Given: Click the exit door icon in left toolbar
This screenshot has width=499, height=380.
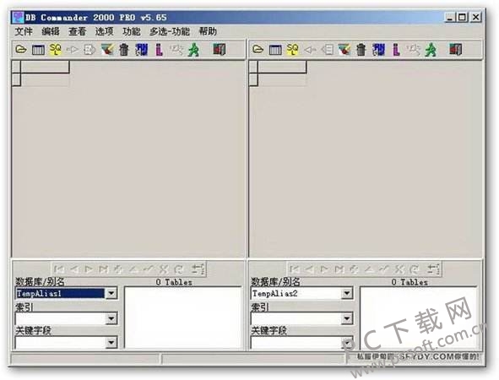Looking at the screenshot, I should click(x=220, y=50).
